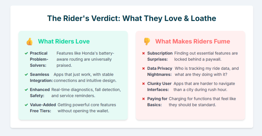Click the Practical Problem-Solvers label
The image size is (262, 136).
(x=39, y=59)
